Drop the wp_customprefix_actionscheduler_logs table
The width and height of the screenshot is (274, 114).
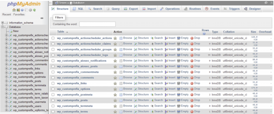point(195,55)
